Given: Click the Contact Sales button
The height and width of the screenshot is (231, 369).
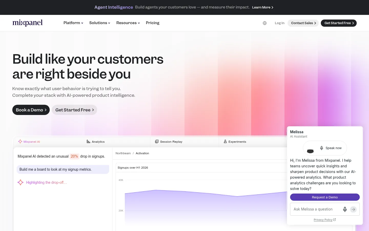Looking at the screenshot, I should [303, 23].
